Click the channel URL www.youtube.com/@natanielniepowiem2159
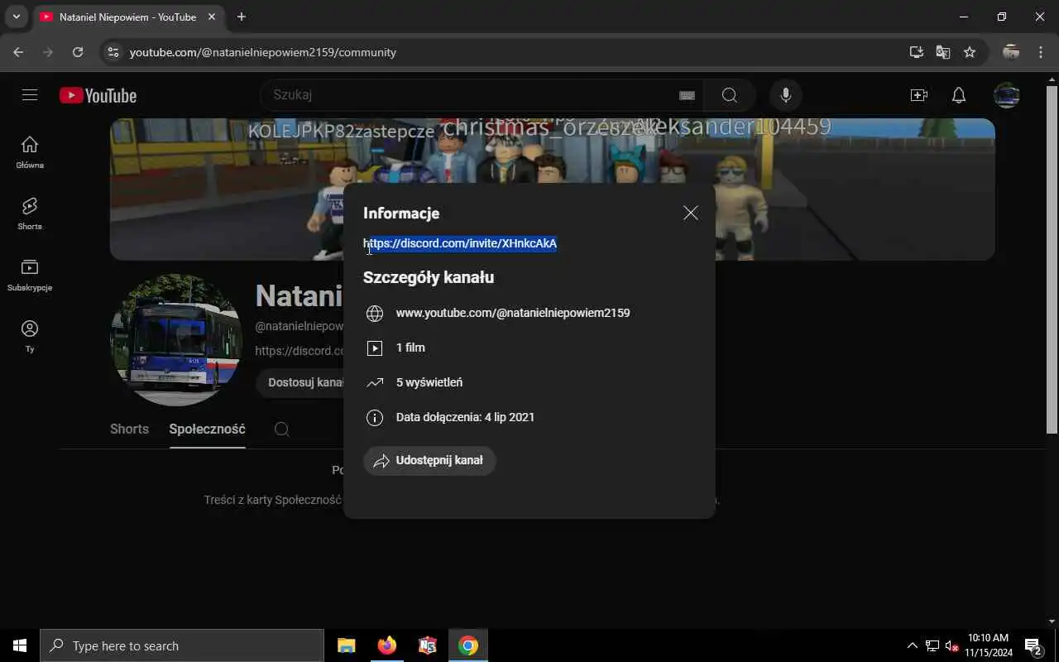Image resolution: width=1059 pixels, height=662 pixels. 513,313
